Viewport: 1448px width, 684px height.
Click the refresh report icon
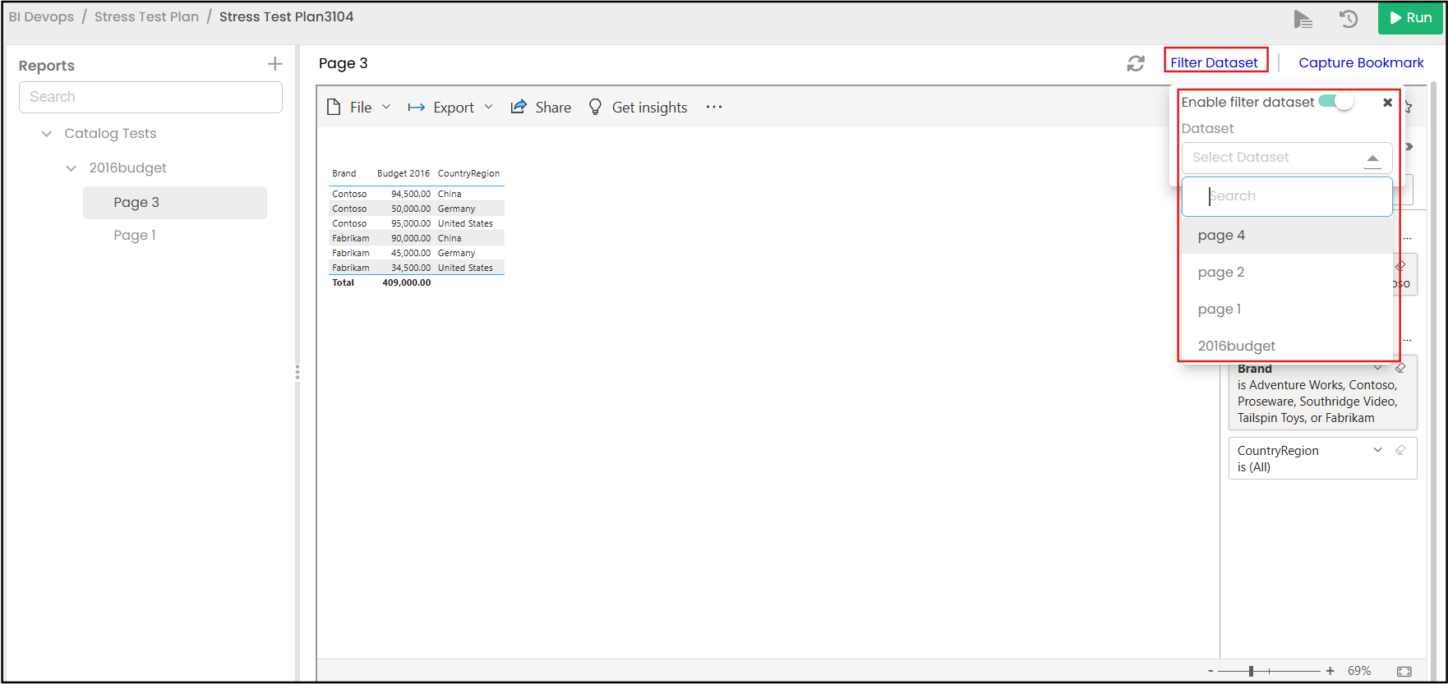point(1136,63)
